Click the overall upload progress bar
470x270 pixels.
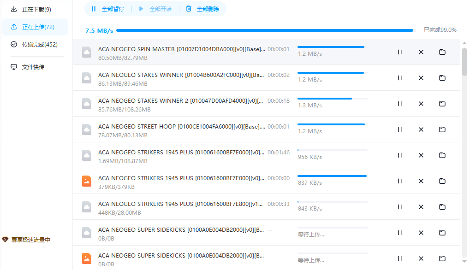coord(266,30)
